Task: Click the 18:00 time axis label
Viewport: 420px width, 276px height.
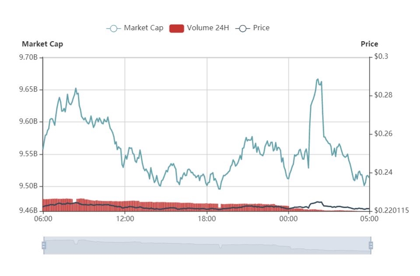Action: (207, 219)
